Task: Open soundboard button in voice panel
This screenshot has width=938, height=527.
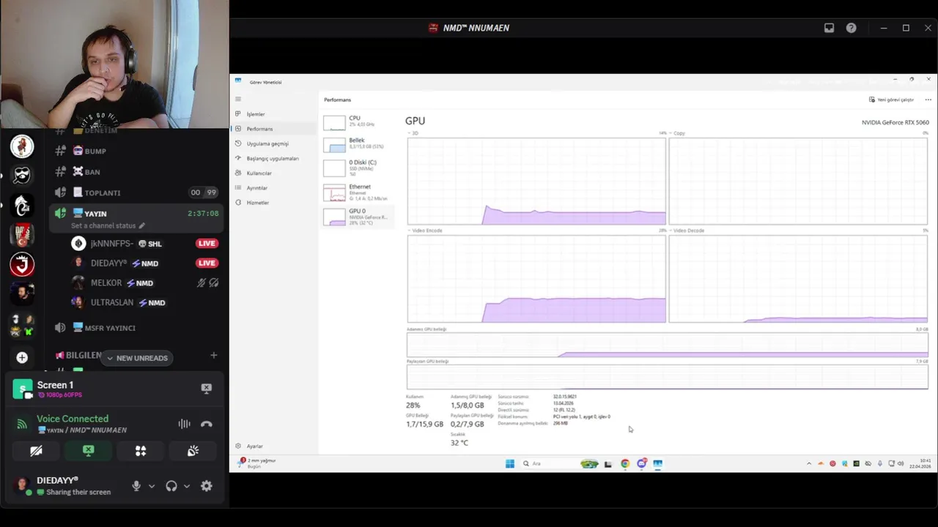Action: pyautogui.click(x=193, y=451)
